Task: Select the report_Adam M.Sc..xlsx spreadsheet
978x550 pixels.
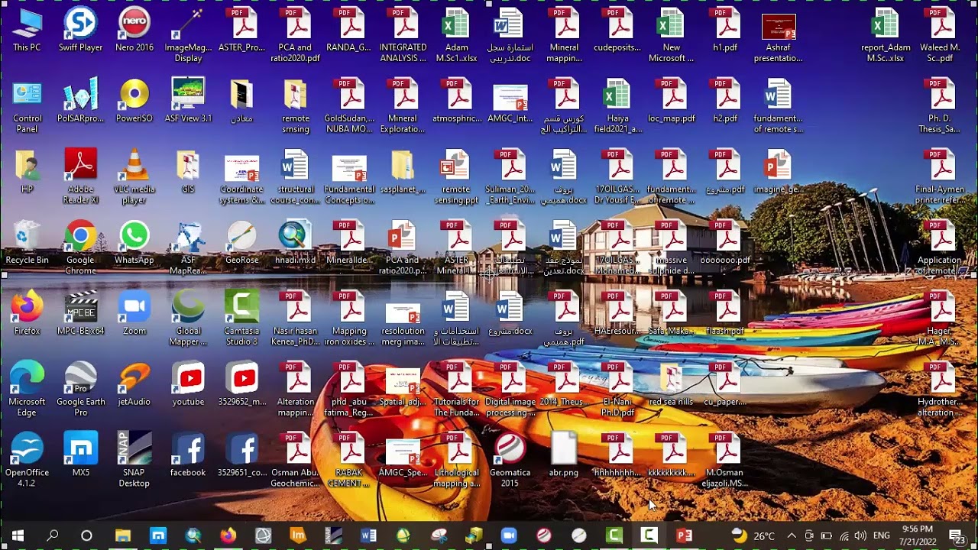Action: 886,36
